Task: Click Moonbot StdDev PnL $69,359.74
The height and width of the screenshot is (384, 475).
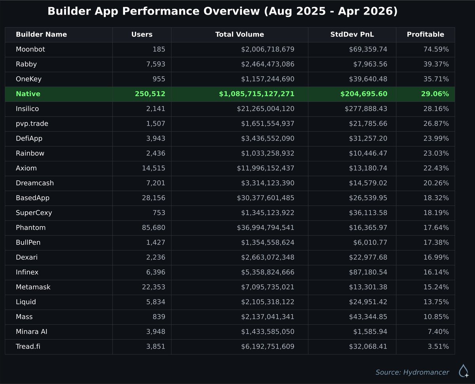Action: [368, 49]
